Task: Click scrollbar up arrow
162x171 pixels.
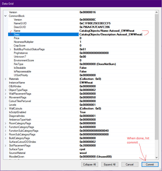Action: 157,12
